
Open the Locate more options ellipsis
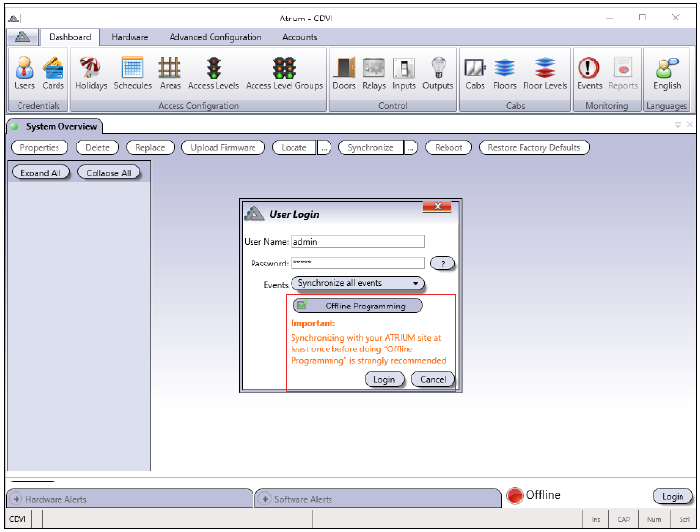tap(324, 148)
